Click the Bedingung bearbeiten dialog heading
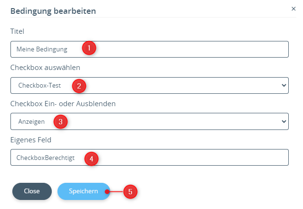303x209 pixels. coord(53,11)
